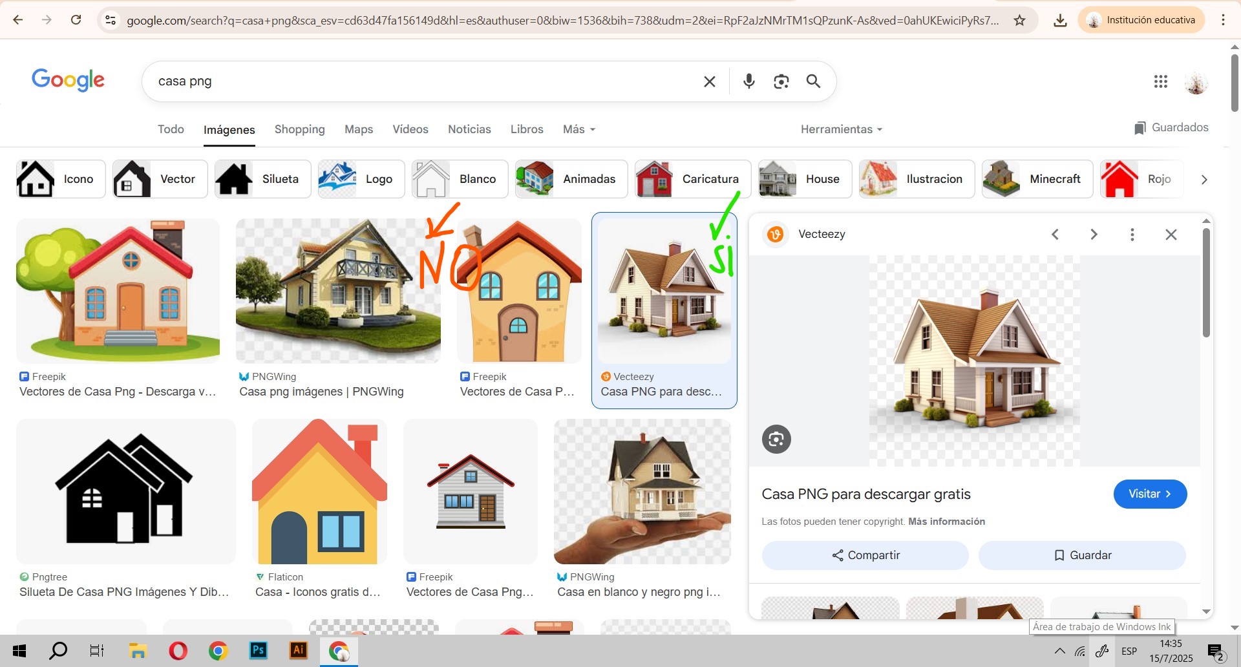Image resolution: width=1241 pixels, height=667 pixels.
Task: Open Guardados saved items
Action: pyautogui.click(x=1171, y=127)
